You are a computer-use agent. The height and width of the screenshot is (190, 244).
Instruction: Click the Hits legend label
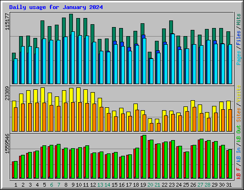click(x=239, y=19)
